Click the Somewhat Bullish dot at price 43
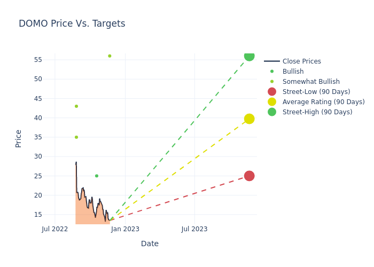 pyautogui.click(x=76, y=106)
